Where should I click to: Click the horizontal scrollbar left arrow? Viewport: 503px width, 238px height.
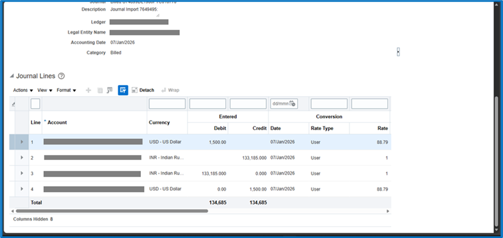[12, 211]
